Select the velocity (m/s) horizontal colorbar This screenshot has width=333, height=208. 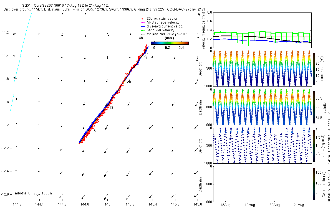(x=170, y=43)
